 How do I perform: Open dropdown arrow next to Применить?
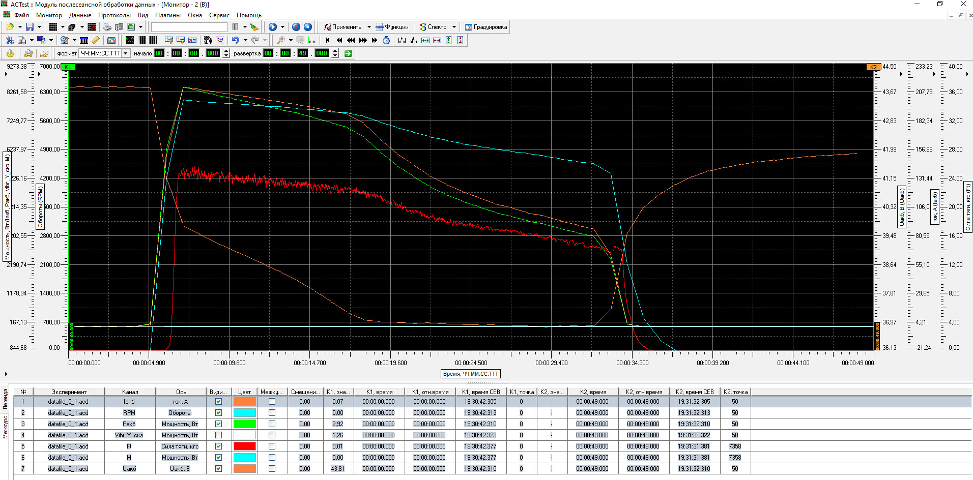point(369,27)
